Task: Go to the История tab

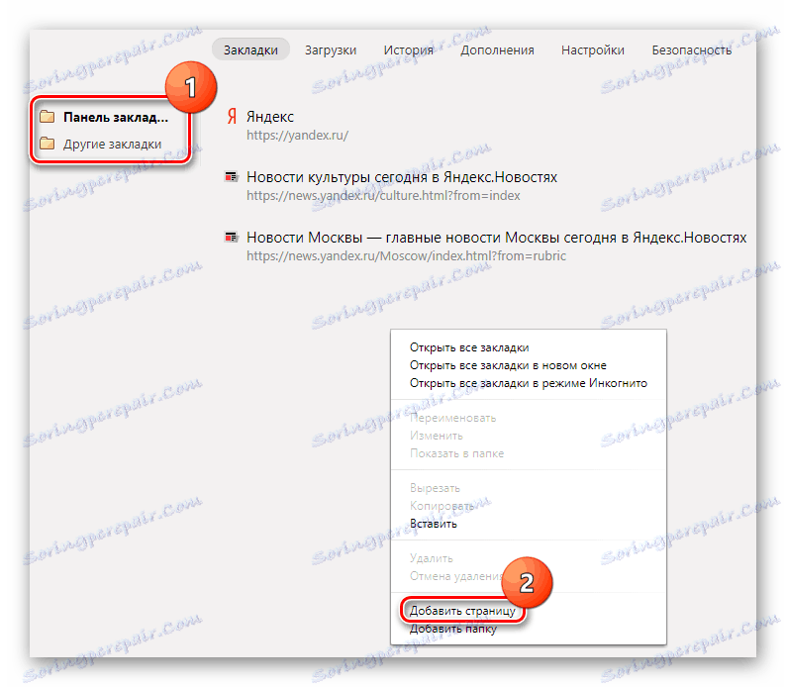Action: pos(408,50)
